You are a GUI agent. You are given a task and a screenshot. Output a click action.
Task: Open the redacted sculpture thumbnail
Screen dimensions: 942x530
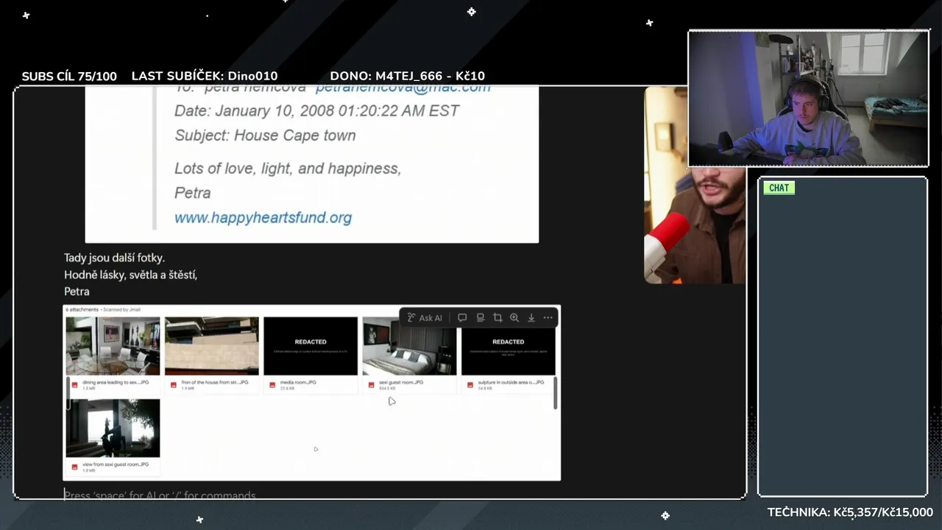pos(509,350)
